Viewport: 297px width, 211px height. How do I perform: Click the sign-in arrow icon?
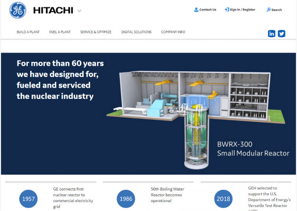(227, 10)
